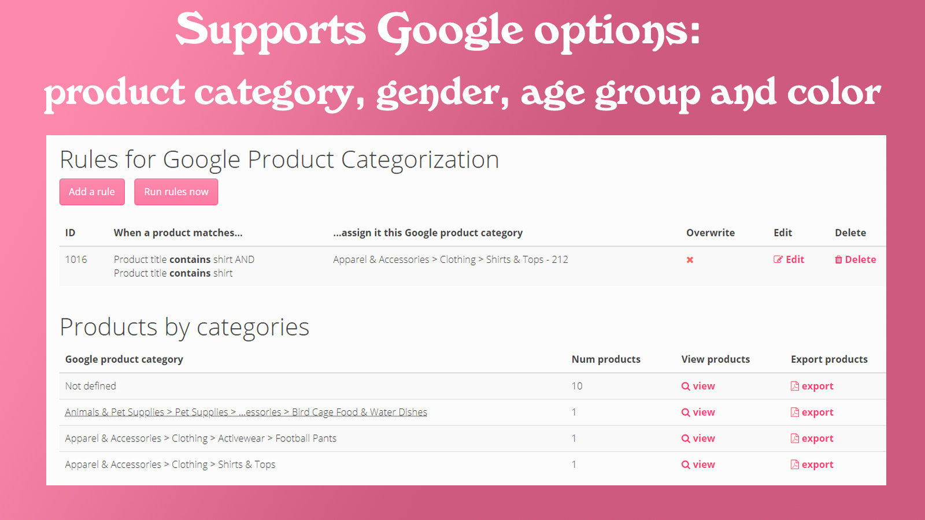The height and width of the screenshot is (520, 925).
Task: Click the Google product category column header
Action: [124, 359]
